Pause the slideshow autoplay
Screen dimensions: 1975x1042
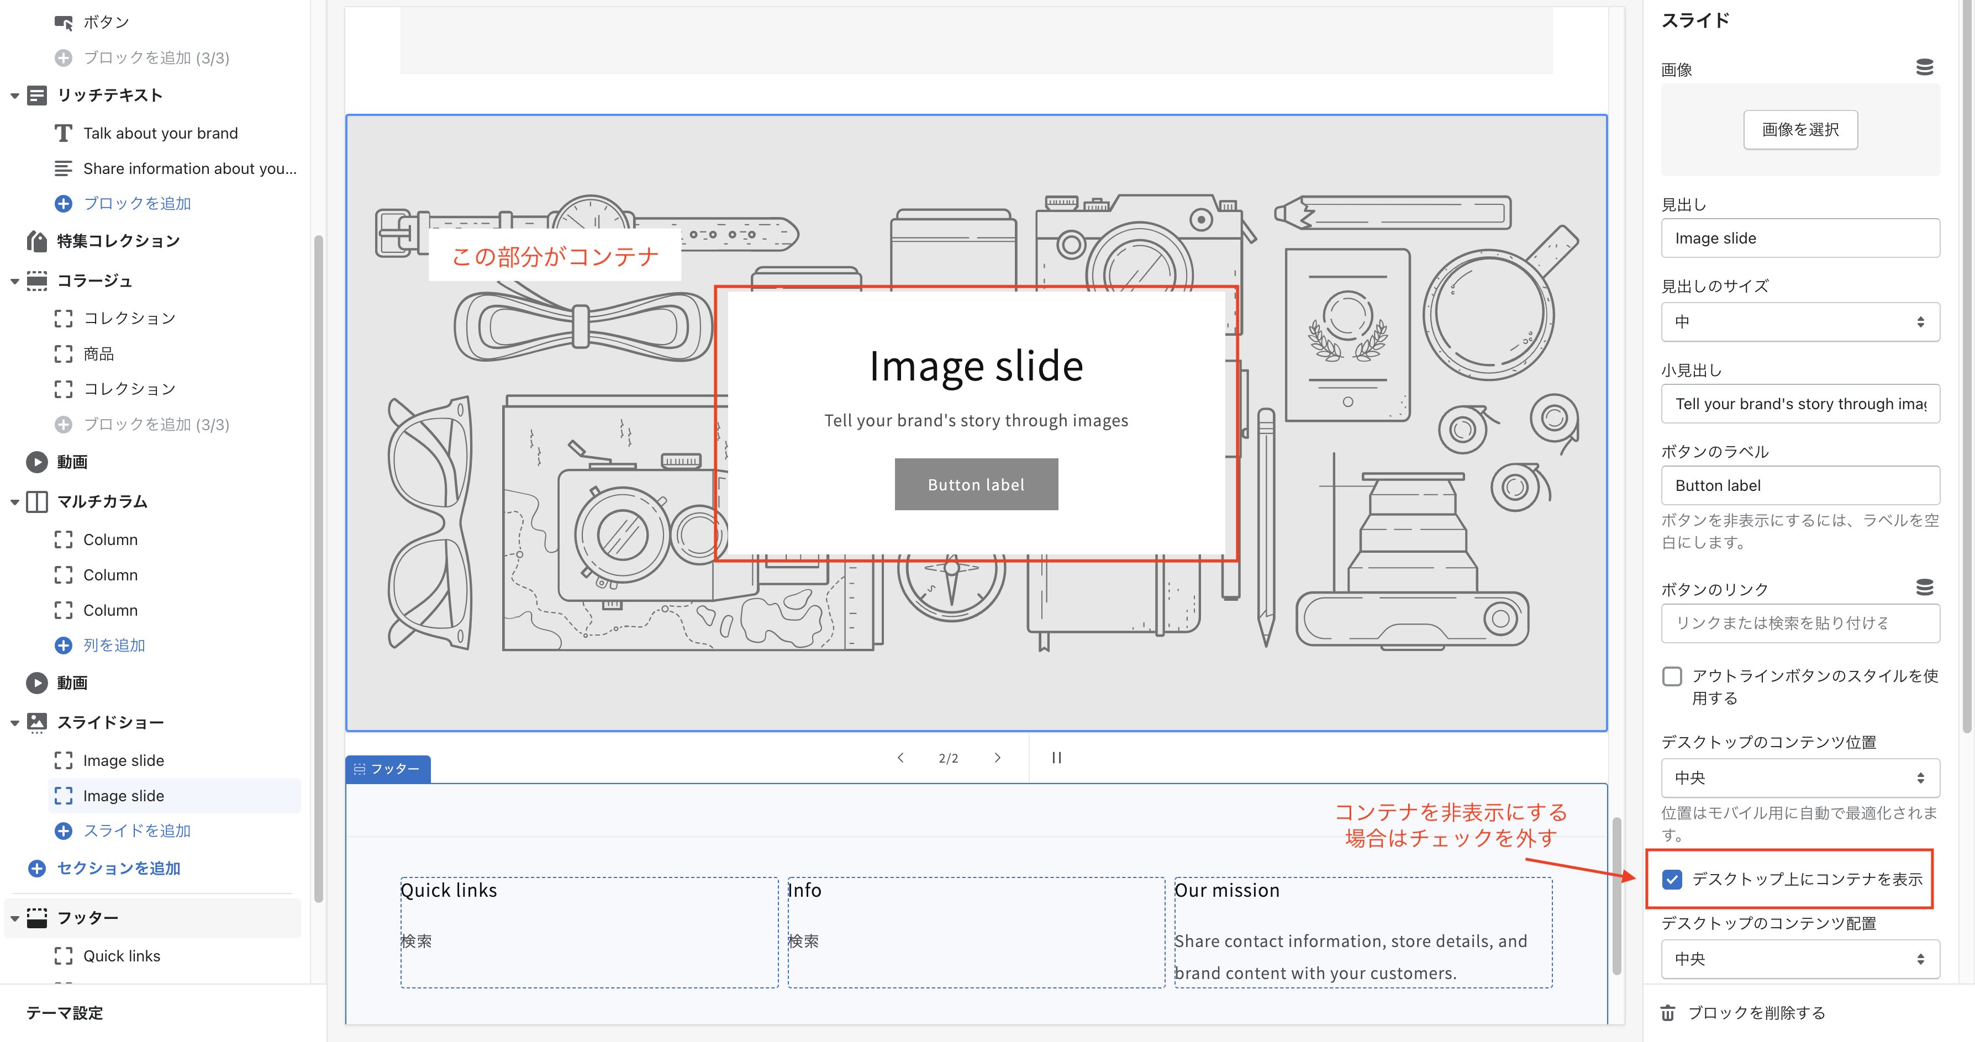tap(1056, 757)
